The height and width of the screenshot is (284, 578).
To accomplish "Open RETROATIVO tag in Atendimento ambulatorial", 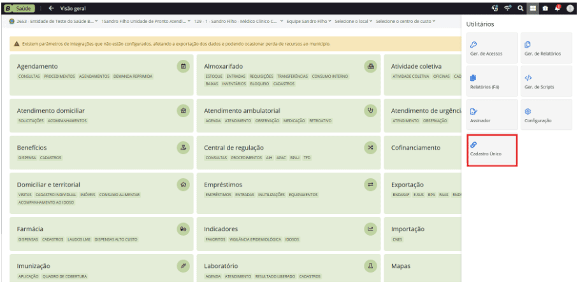I will coord(321,120).
